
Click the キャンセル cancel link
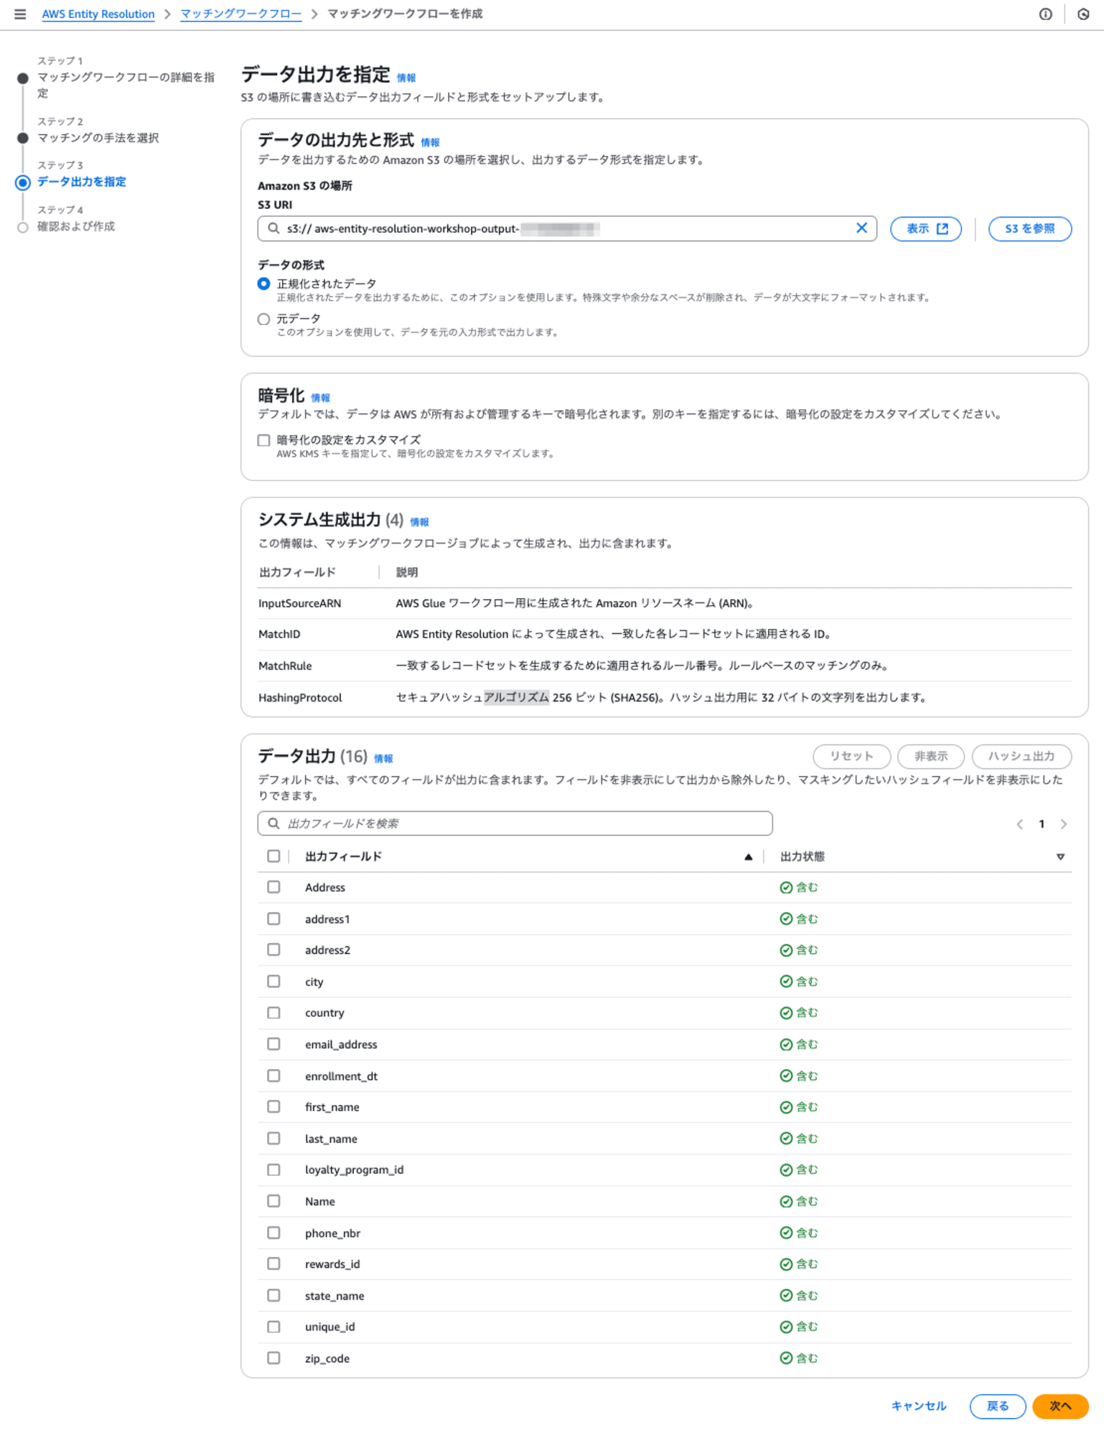pyautogui.click(x=918, y=1406)
